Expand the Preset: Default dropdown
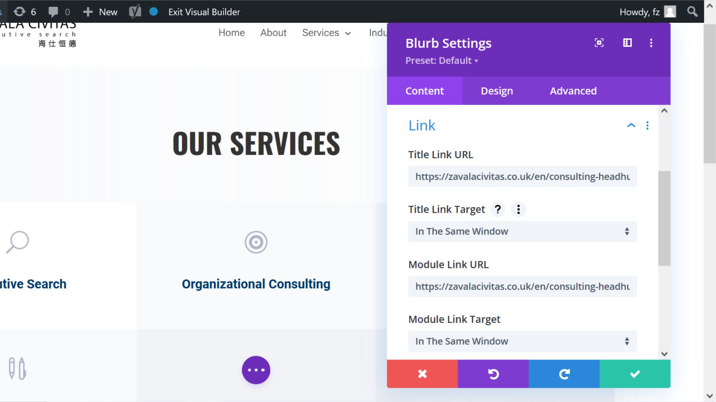The width and height of the screenshot is (716, 402). click(x=442, y=61)
